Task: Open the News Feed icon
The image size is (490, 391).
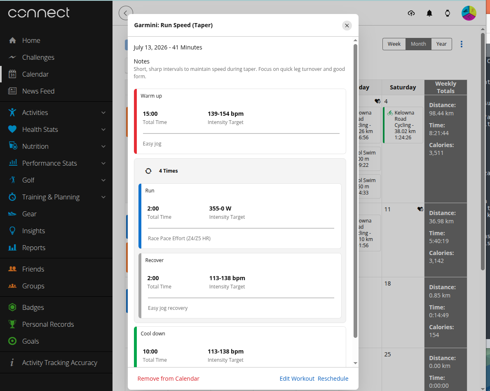Action: (x=12, y=91)
